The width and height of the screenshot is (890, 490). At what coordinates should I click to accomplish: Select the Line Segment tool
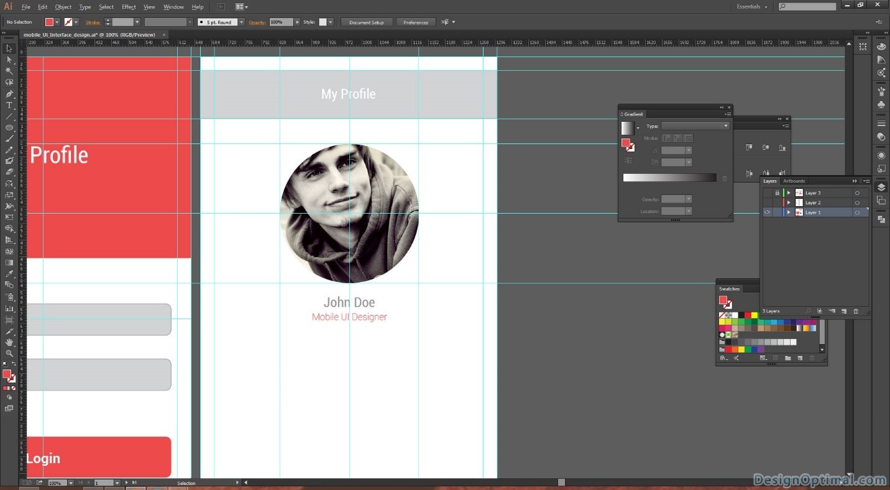pyautogui.click(x=9, y=117)
